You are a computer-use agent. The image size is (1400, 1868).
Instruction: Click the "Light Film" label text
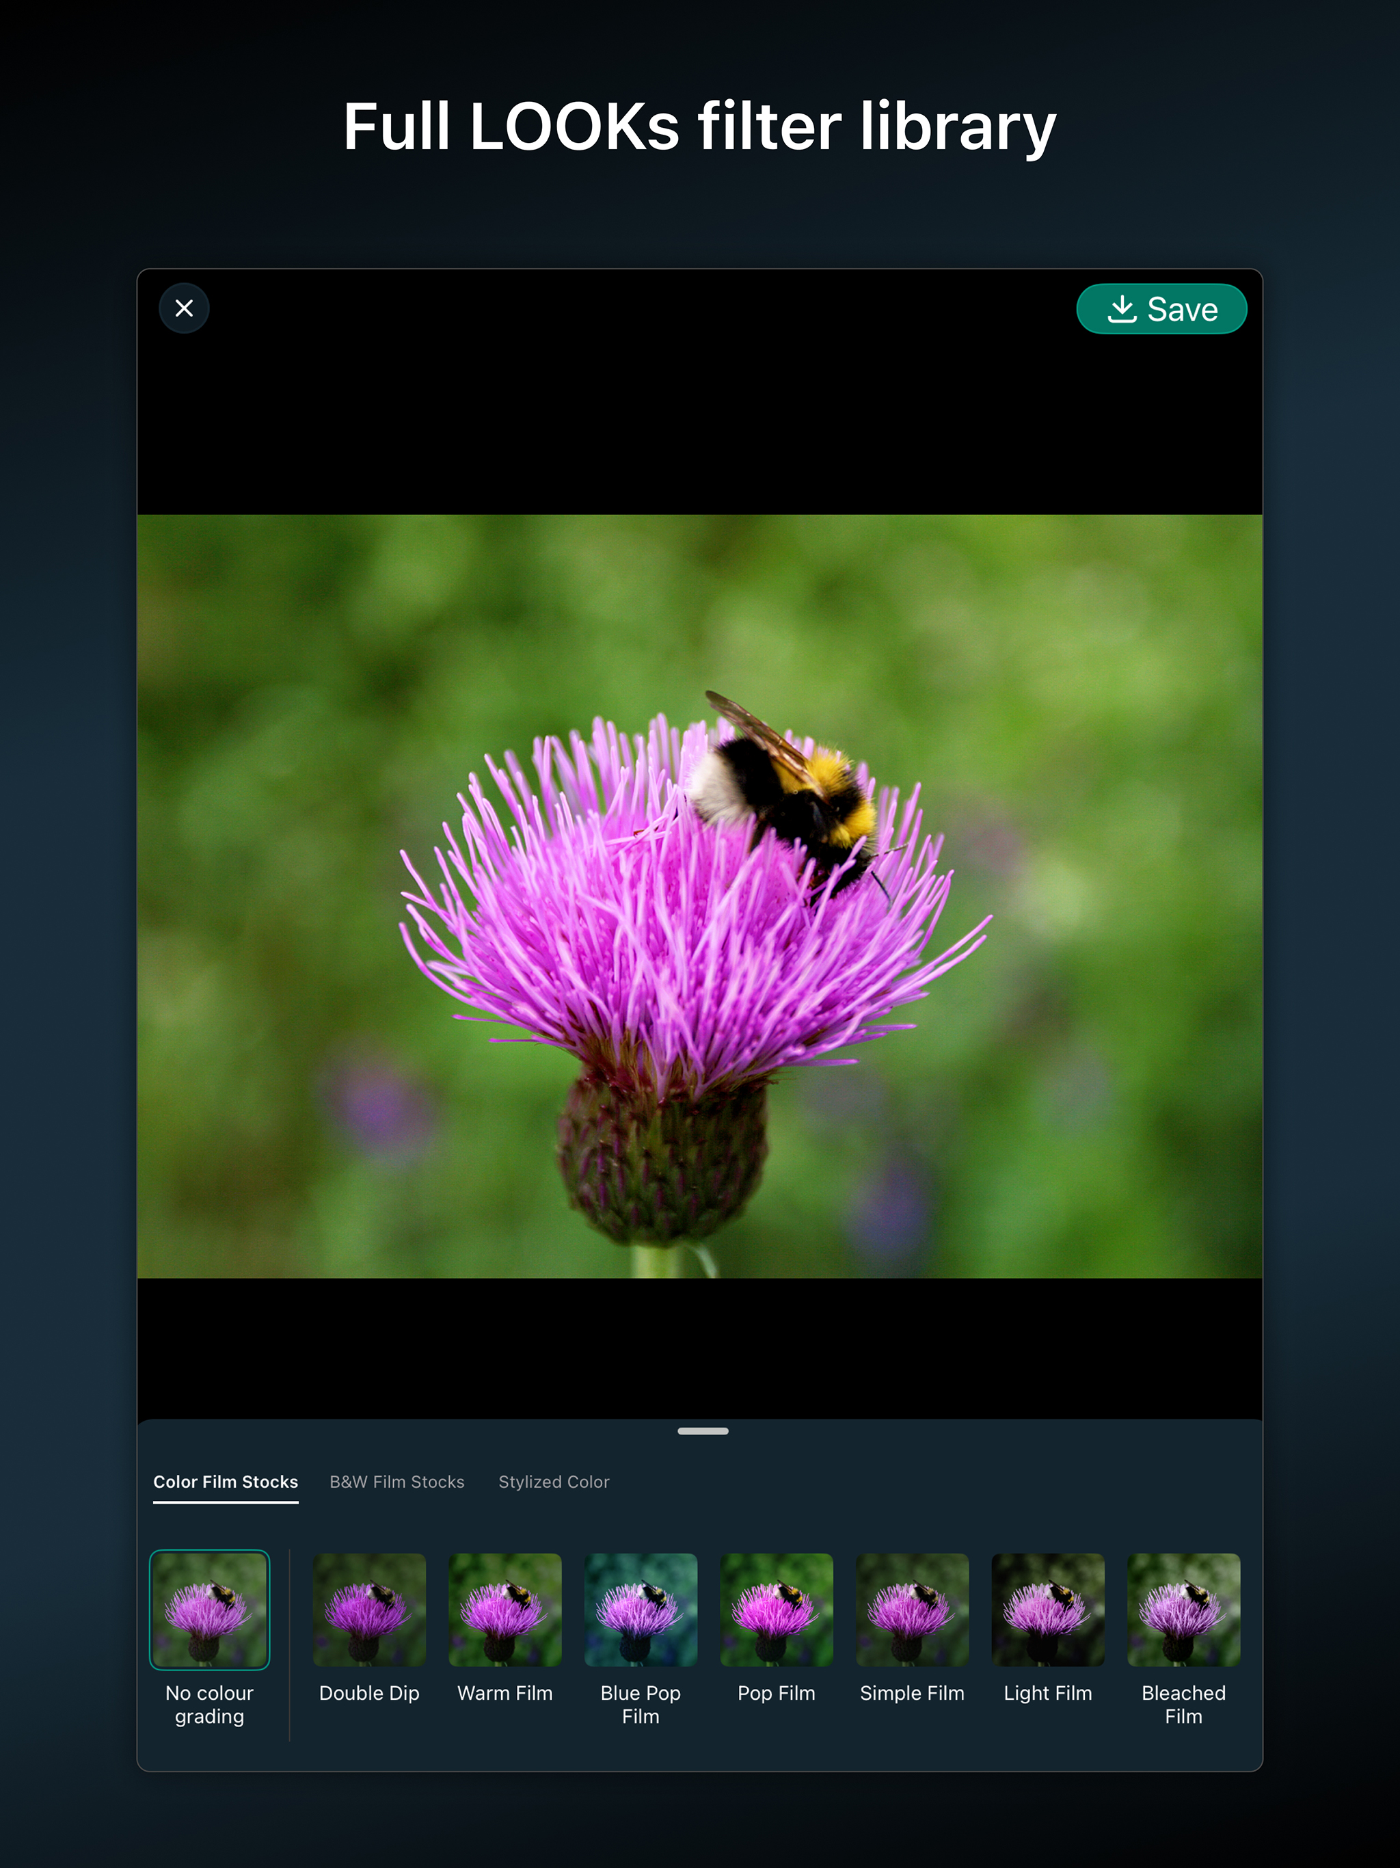(x=1048, y=1692)
